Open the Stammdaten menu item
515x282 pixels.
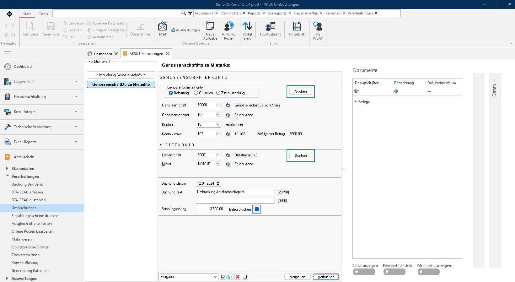tap(231, 13)
